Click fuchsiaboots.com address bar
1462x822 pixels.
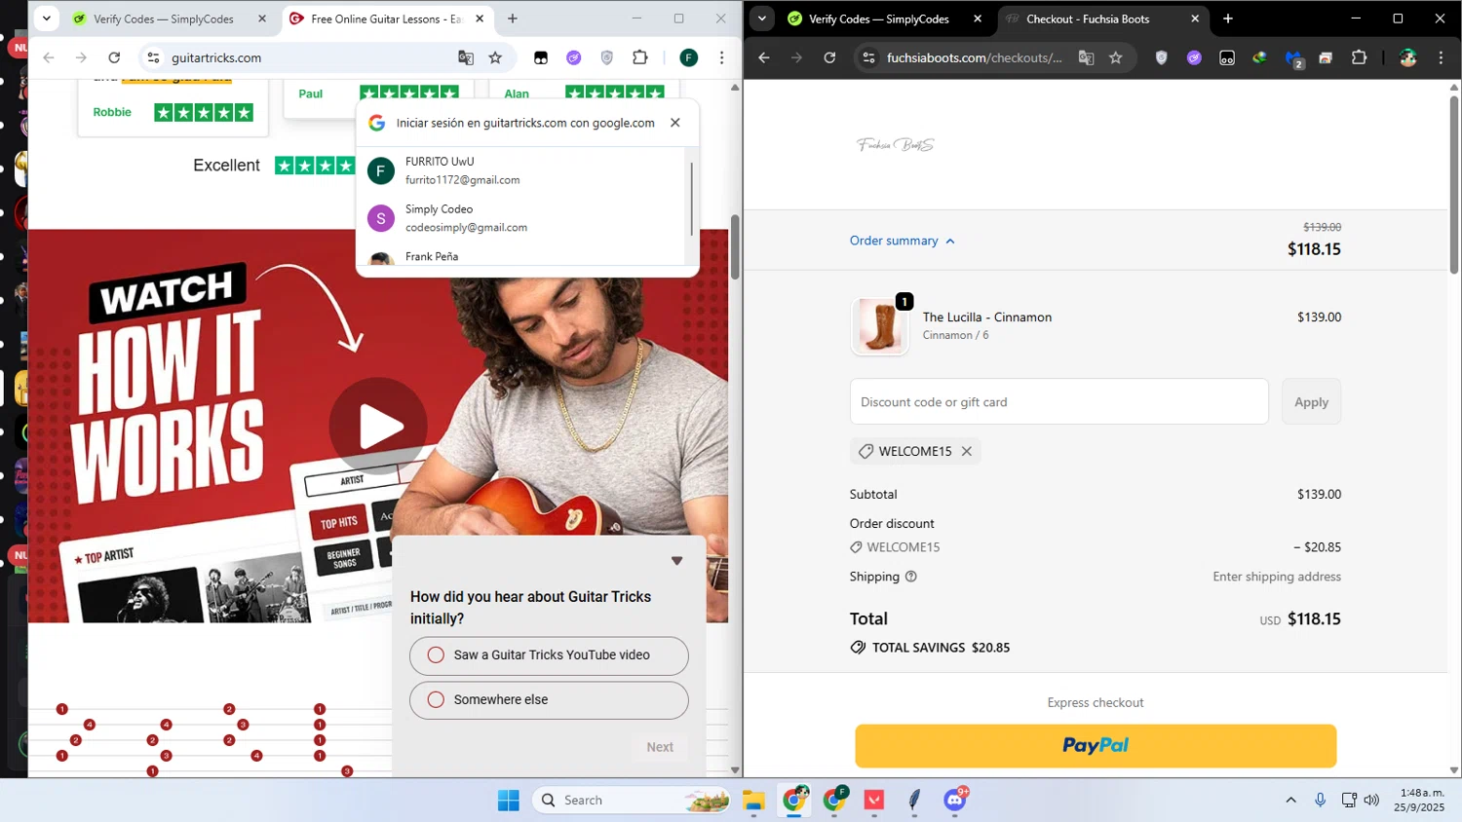point(975,57)
